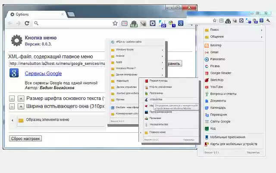
Task: Expand Windows Mobile submenu arrow
Action: coord(162,50)
